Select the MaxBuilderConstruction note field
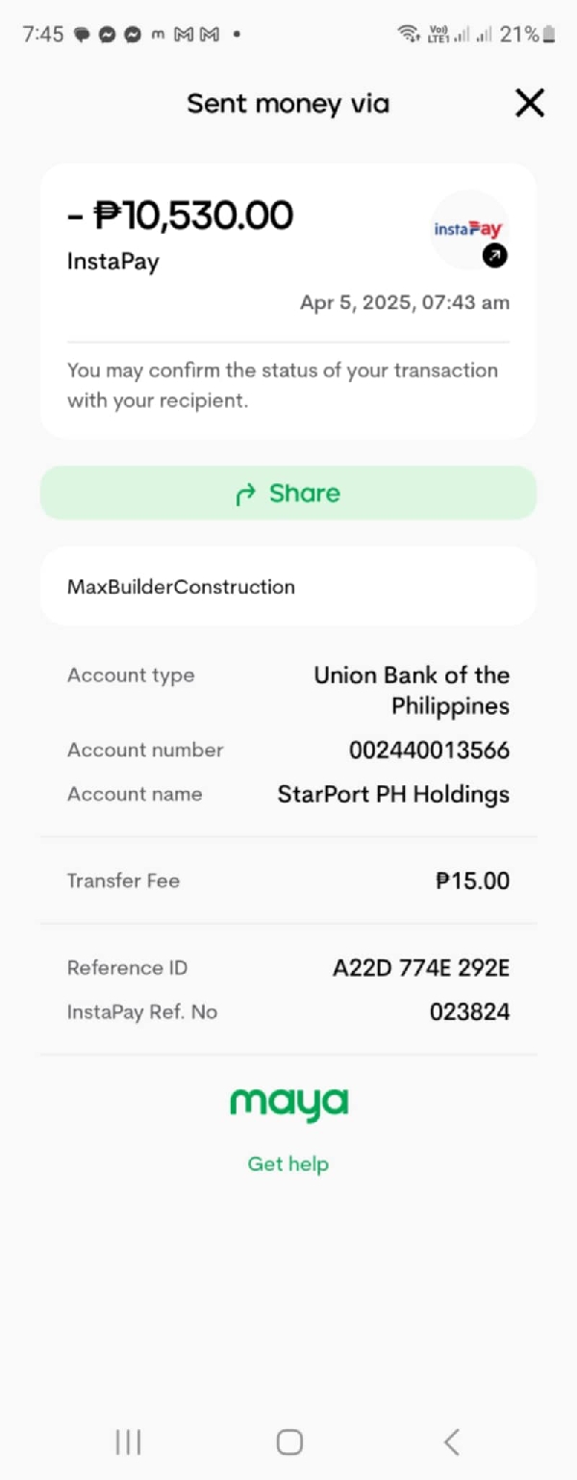Screen dimensions: 577x1480 tap(288, 586)
